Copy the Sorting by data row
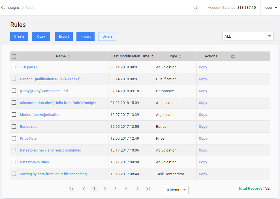280x199 pixels. click(203, 174)
